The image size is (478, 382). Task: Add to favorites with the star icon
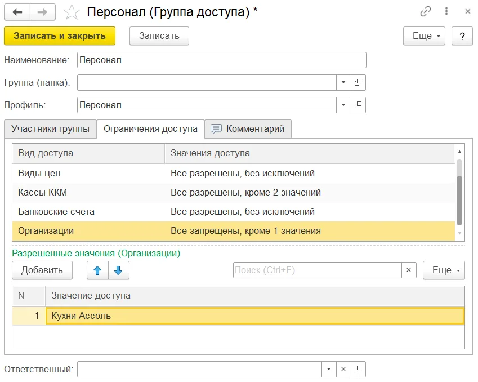72,12
